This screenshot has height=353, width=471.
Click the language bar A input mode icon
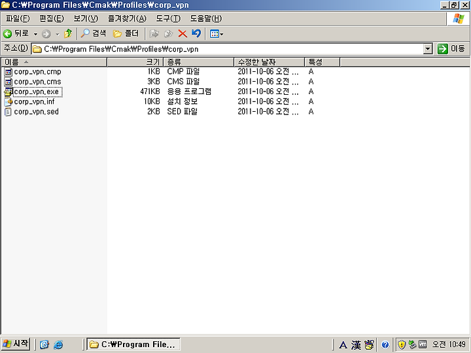pos(343,345)
